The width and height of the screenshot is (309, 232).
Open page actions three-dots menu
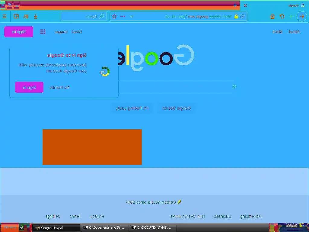pos(123,16)
